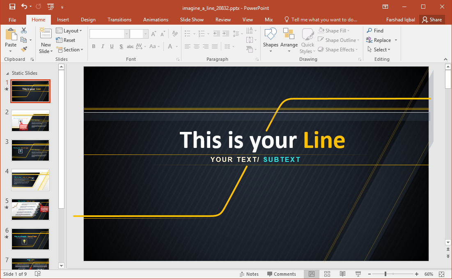Switch to Slide Sorter view icon
Image resolution: width=452 pixels, height=279 pixels.
coord(327,274)
